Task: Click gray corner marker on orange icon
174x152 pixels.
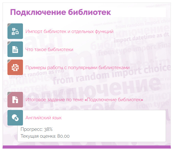Action: [x=9, y=61]
